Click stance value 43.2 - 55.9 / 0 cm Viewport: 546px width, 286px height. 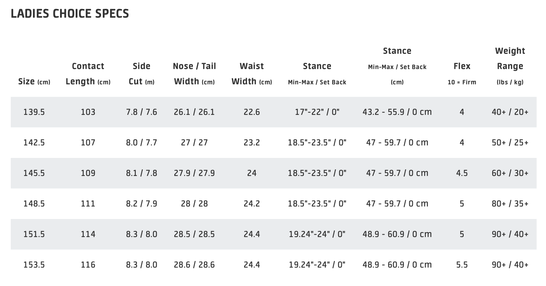tap(397, 112)
